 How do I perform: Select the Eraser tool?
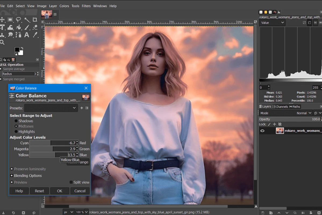(x=34, y=27)
